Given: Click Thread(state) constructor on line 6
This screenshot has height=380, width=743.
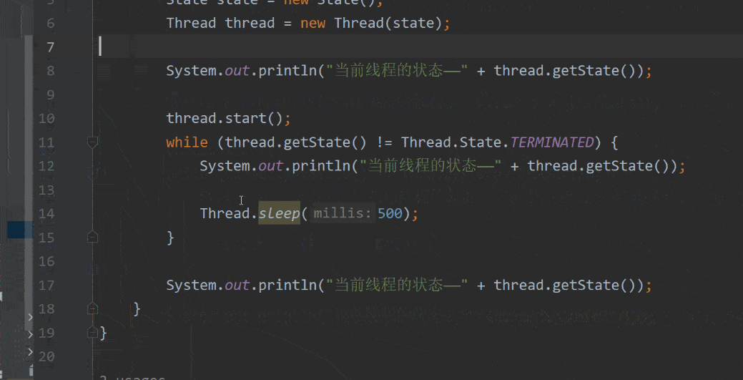Looking at the screenshot, I should pos(388,23).
